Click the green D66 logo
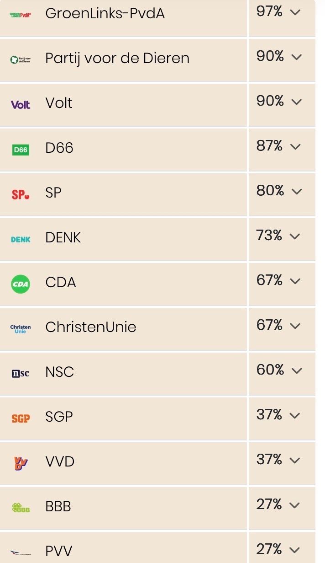Viewport: 325px width, 563px height. (21, 149)
